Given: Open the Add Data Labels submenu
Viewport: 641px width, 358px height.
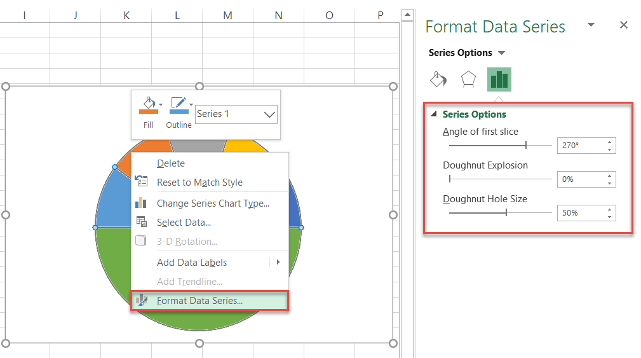Looking at the screenshot, I should 278,262.
